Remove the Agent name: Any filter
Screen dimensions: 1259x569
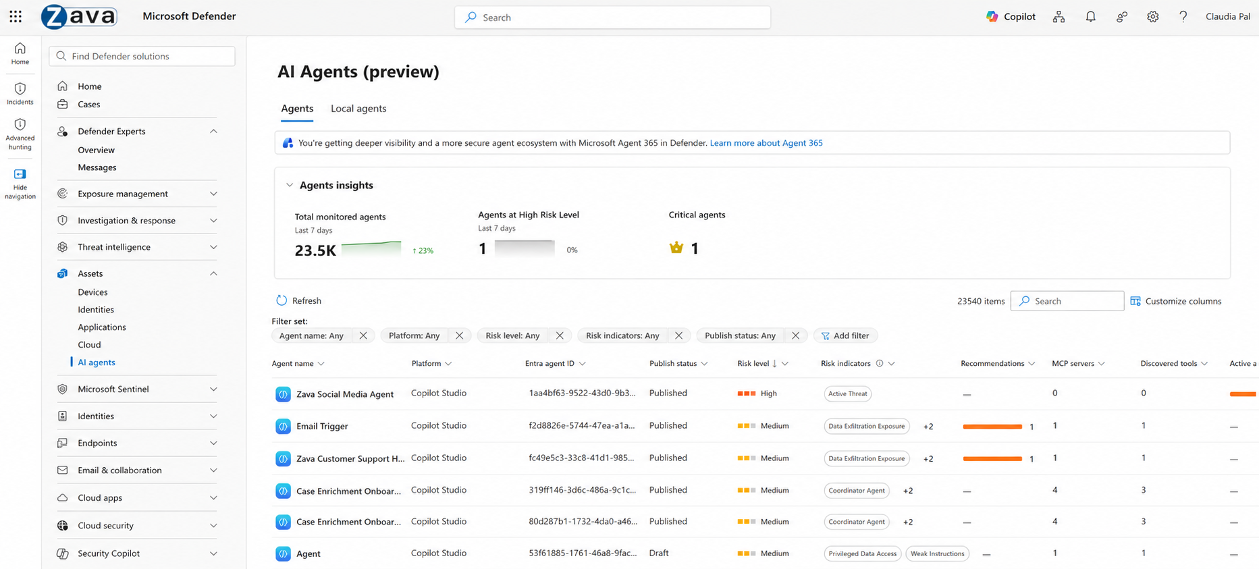click(x=363, y=335)
